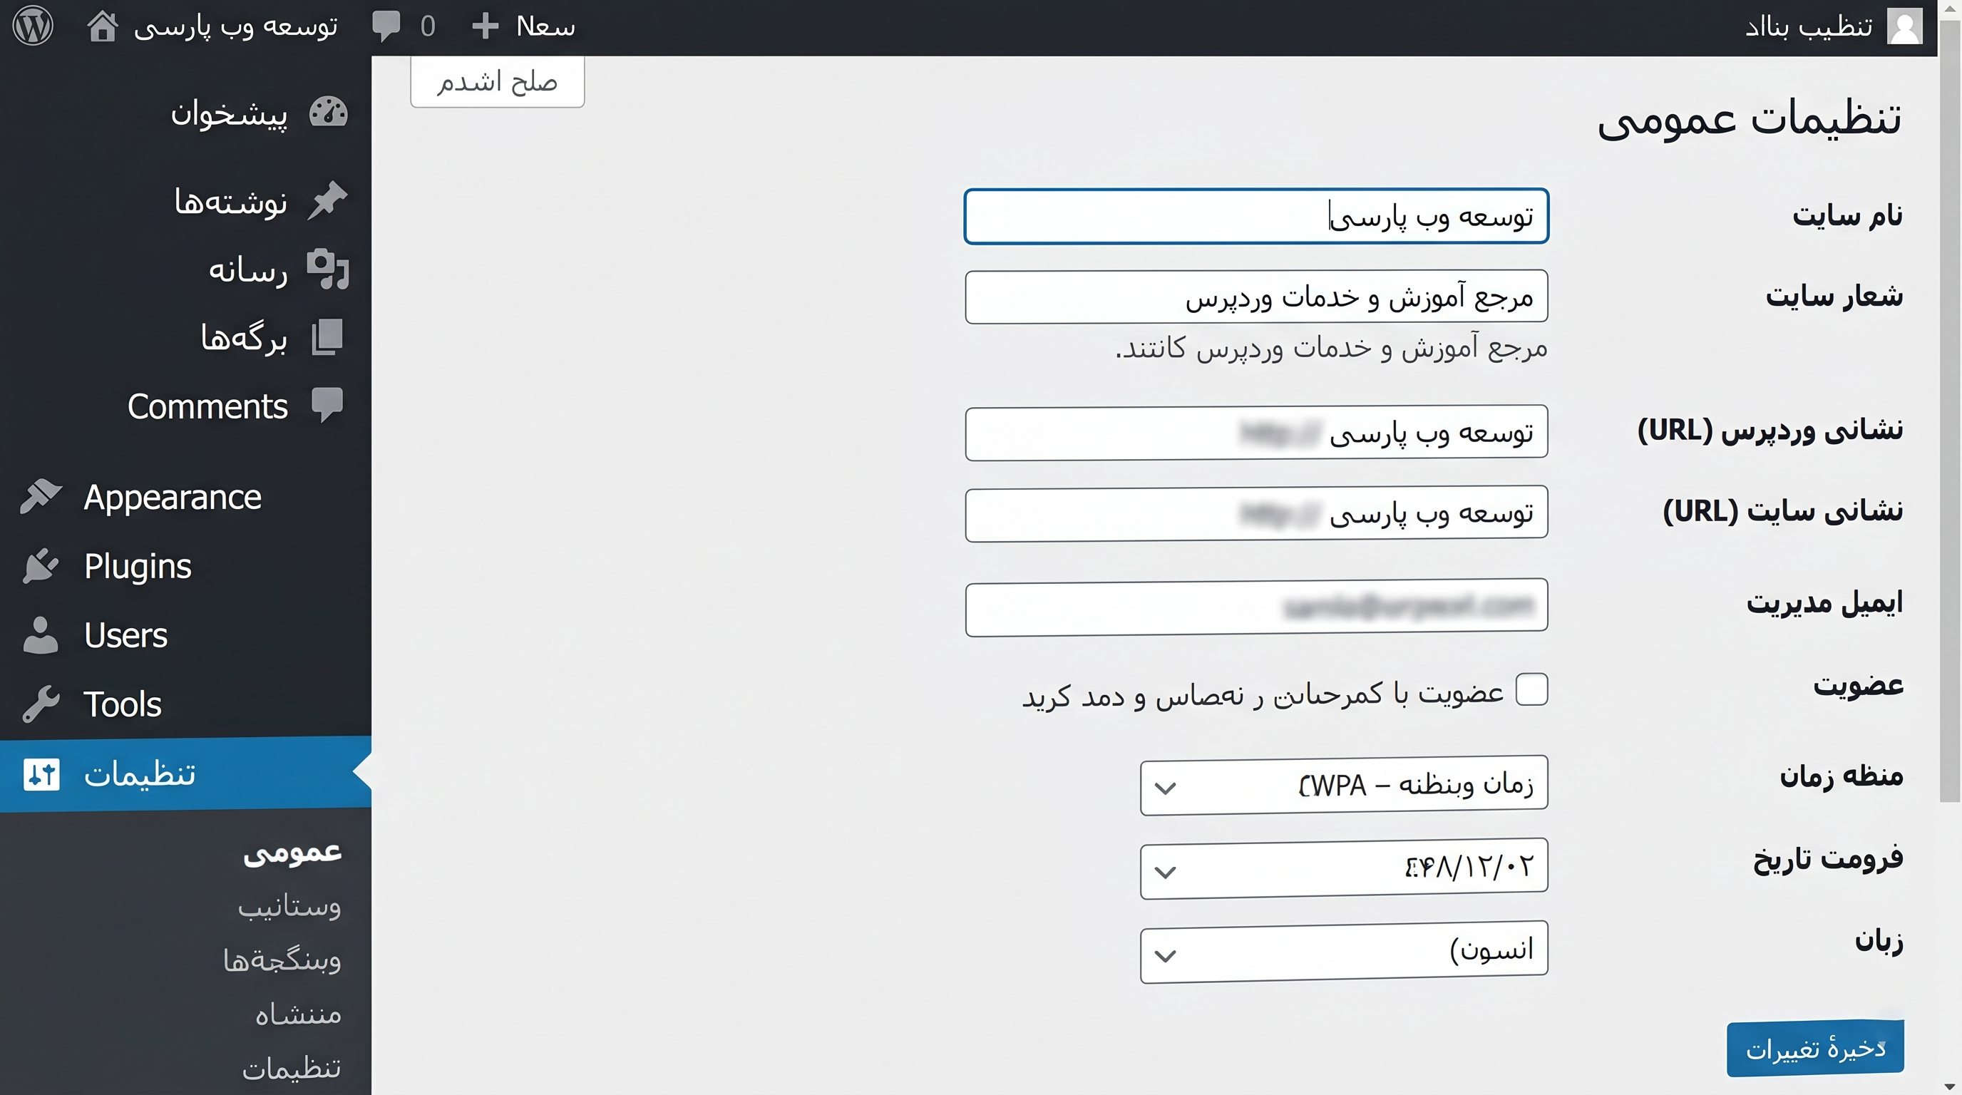Screen dimensions: 1962x1095
Task: Click New in the admin bar
Action: click(546, 26)
